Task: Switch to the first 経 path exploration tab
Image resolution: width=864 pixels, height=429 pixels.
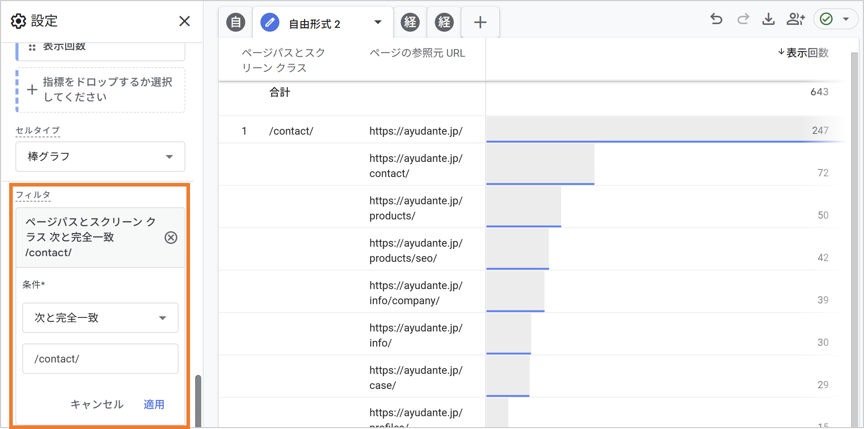Action: pos(410,22)
